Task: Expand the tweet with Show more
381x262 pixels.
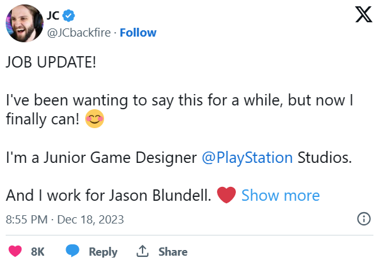Action: click(280, 195)
